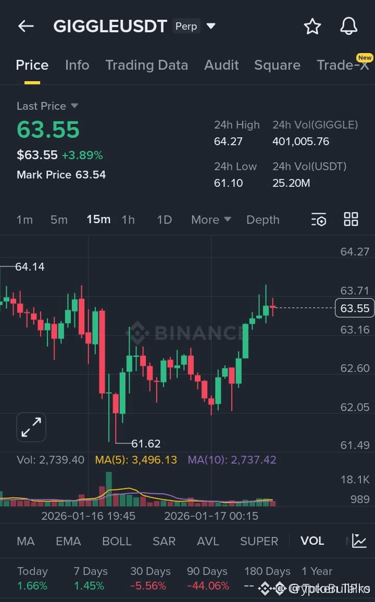This screenshot has width=375, height=602.
Task: Show Depth chart view
Action: (x=263, y=220)
